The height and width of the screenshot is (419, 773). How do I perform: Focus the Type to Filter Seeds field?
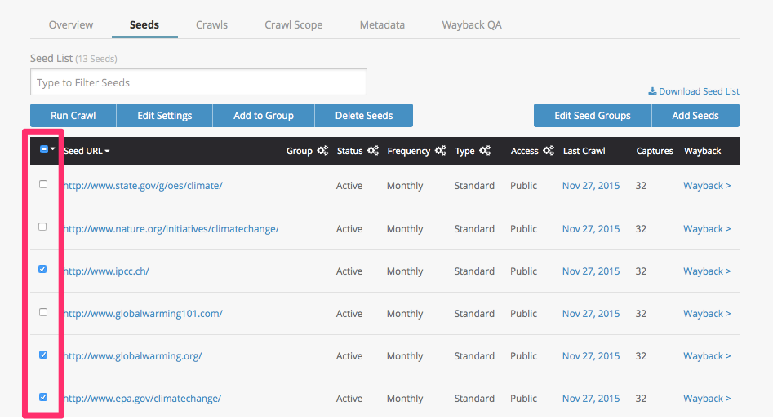(x=198, y=82)
